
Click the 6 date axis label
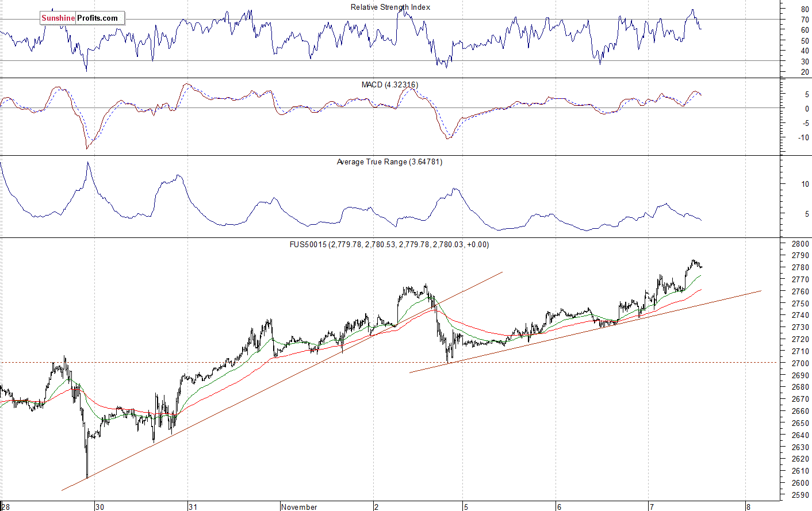point(559,507)
